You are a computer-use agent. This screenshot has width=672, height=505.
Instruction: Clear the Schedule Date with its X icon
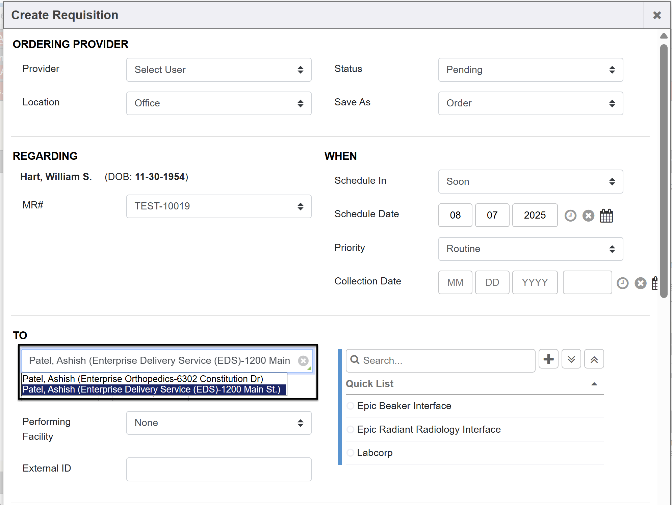coord(588,216)
